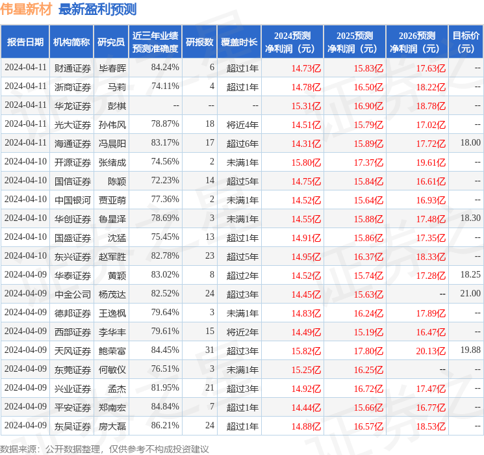This screenshot has height=455, width=484.
Task: Click the 伟星新材 title text
Action: tap(26, 9)
